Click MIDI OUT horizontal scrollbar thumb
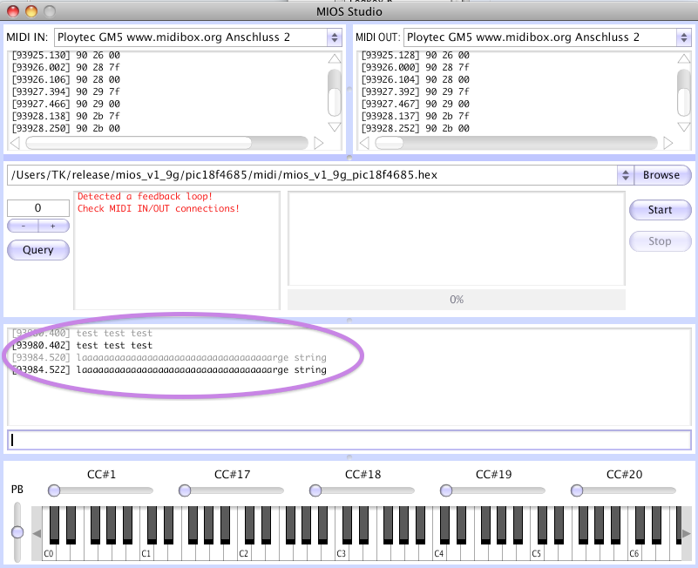This screenshot has width=698, height=568. [x=389, y=143]
